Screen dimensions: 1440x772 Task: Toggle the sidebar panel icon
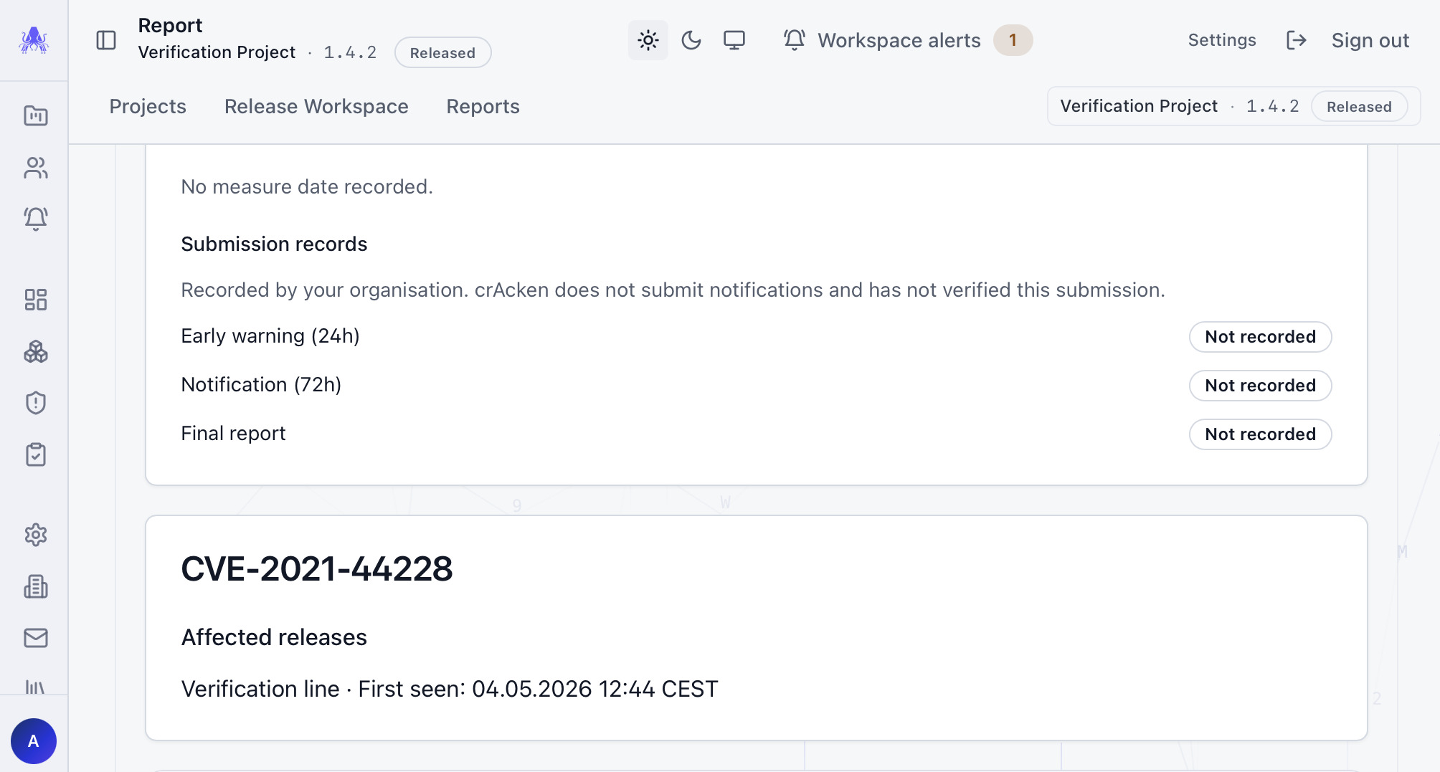pyautogui.click(x=106, y=40)
